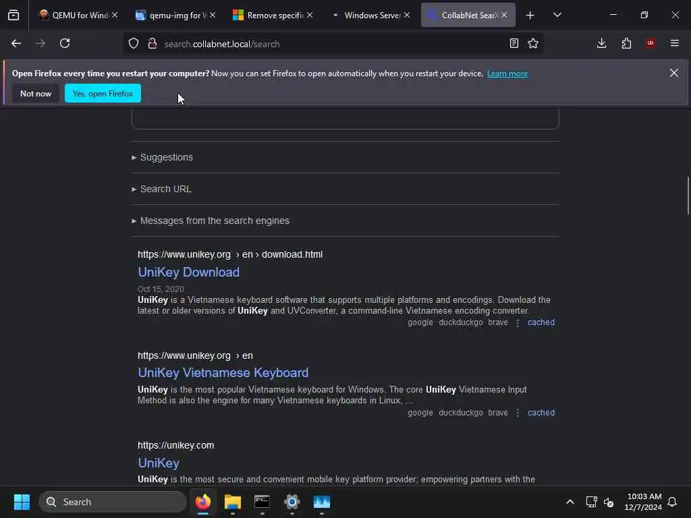Open Firefox application menu

coord(675,43)
